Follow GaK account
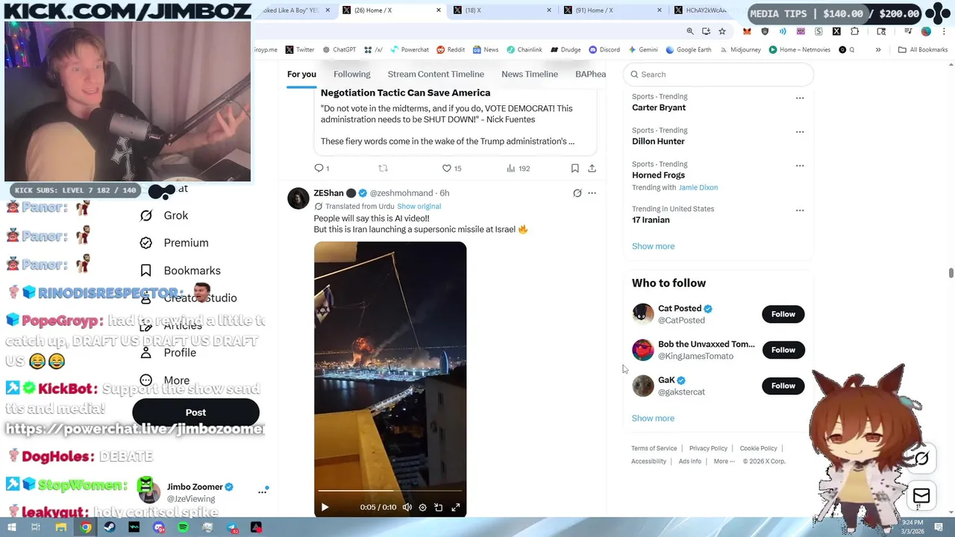 783,386
